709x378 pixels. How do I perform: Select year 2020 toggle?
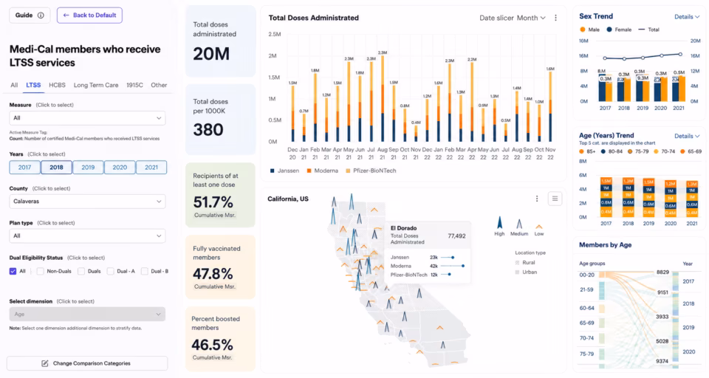click(x=120, y=168)
